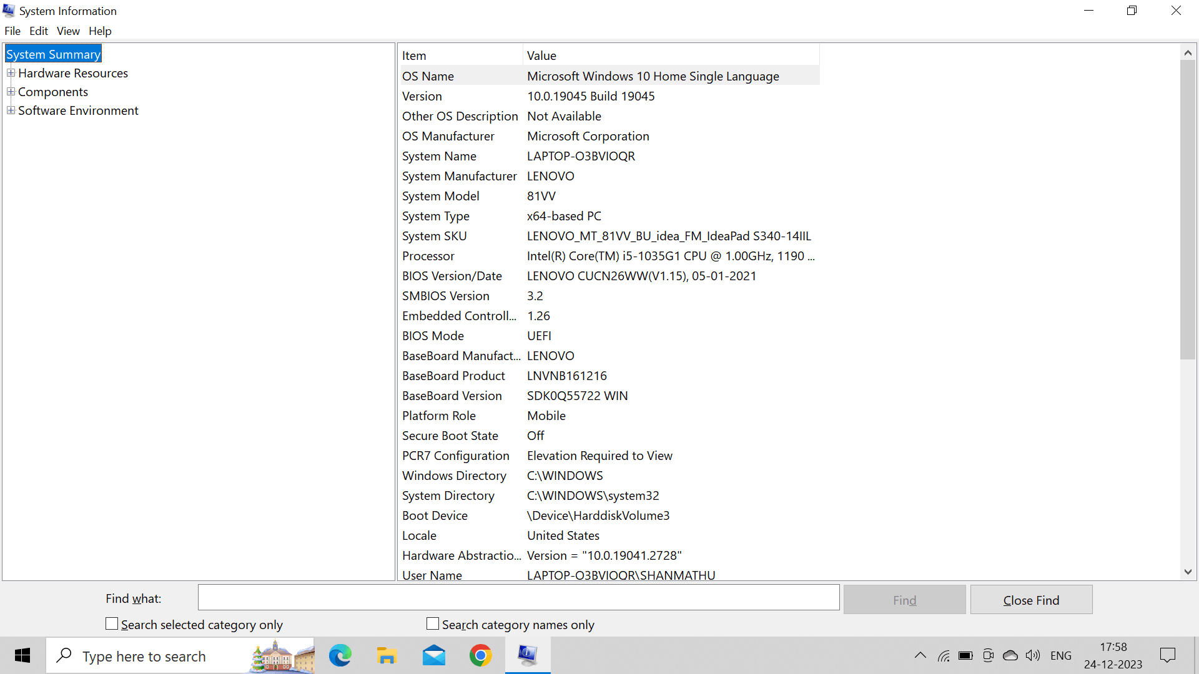Click the Find what input field
The height and width of the screenshot is (674, 1199).
click(x=518, y=598)
